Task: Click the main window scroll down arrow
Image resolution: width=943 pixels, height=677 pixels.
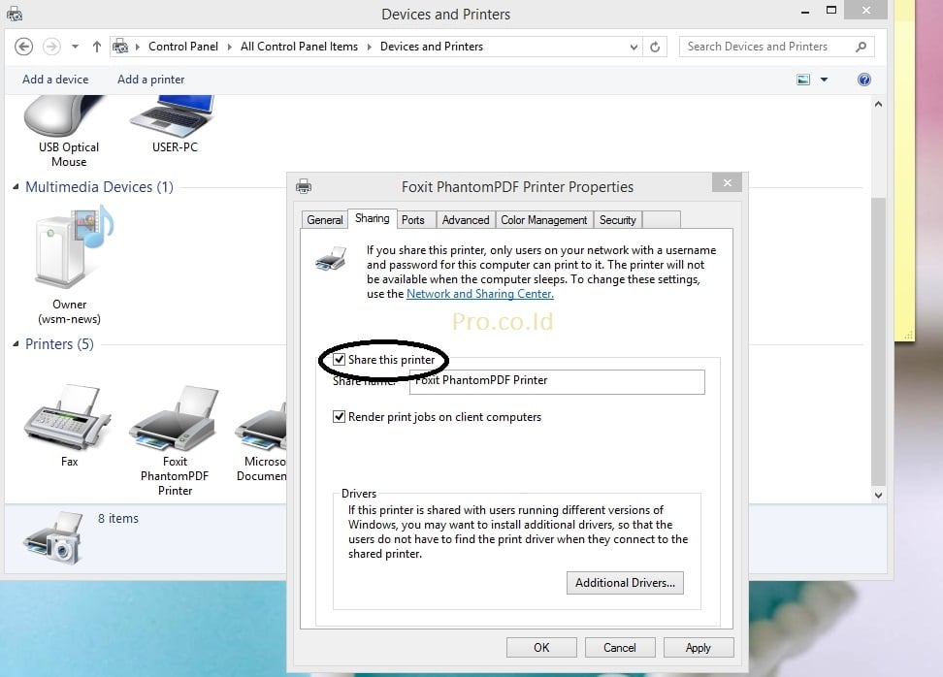Action: [878, 495]
